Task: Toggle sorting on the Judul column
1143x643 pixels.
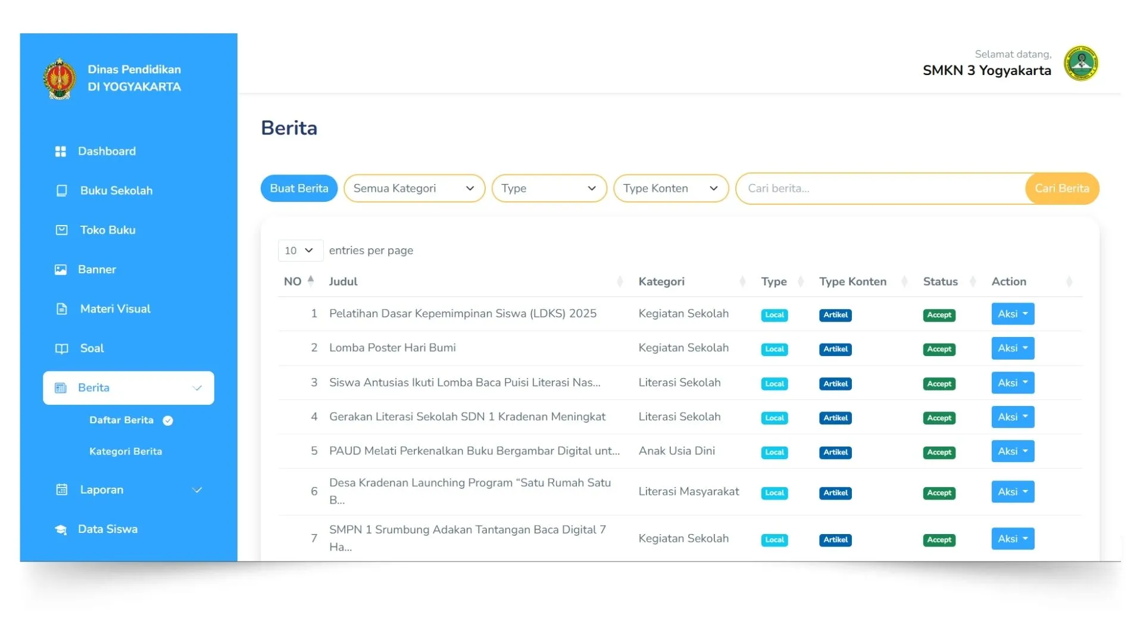Action: pyautogui.click(x=620, y=281)
